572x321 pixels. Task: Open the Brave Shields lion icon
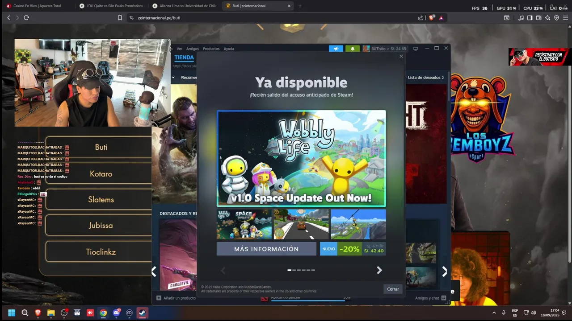click(x=431, y=18)
